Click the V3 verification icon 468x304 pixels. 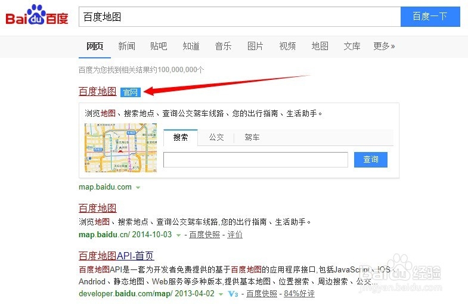(x=233, y=294)
